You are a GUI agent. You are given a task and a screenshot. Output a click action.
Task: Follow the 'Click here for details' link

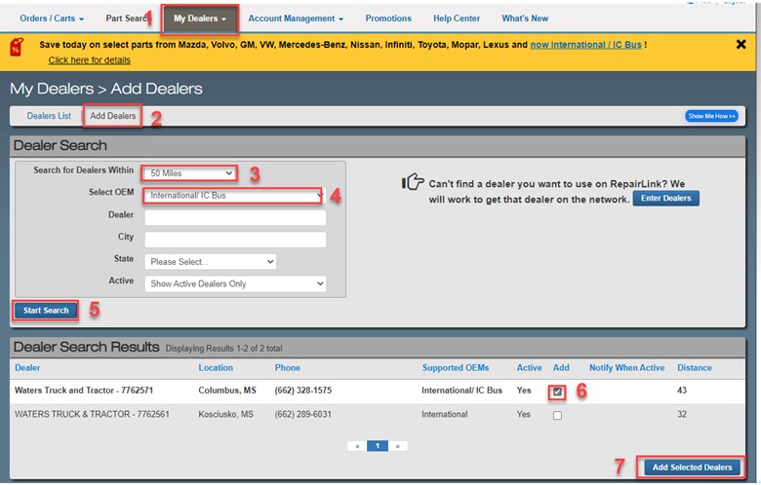coord(90,60)
